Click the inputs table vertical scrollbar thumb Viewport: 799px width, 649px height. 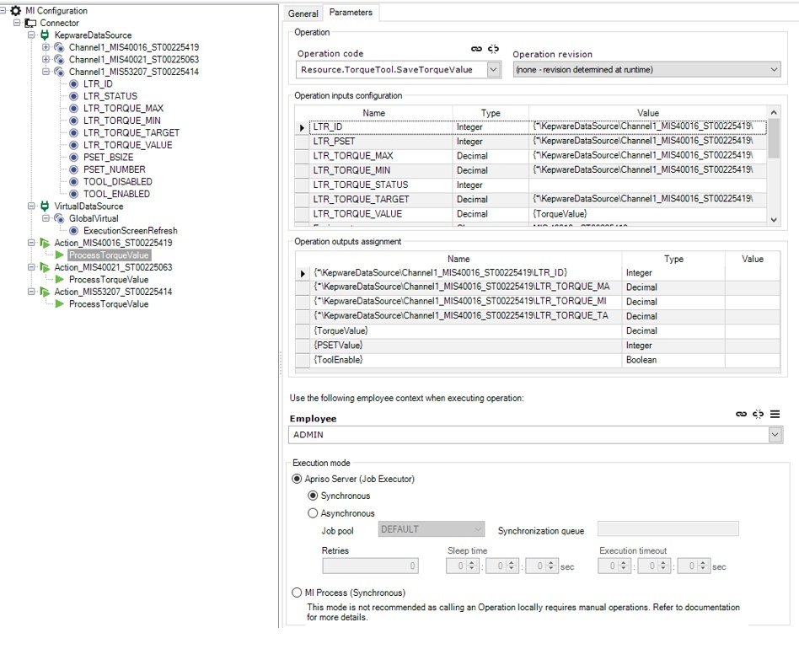pyautogui.click(x=774, y=138)
